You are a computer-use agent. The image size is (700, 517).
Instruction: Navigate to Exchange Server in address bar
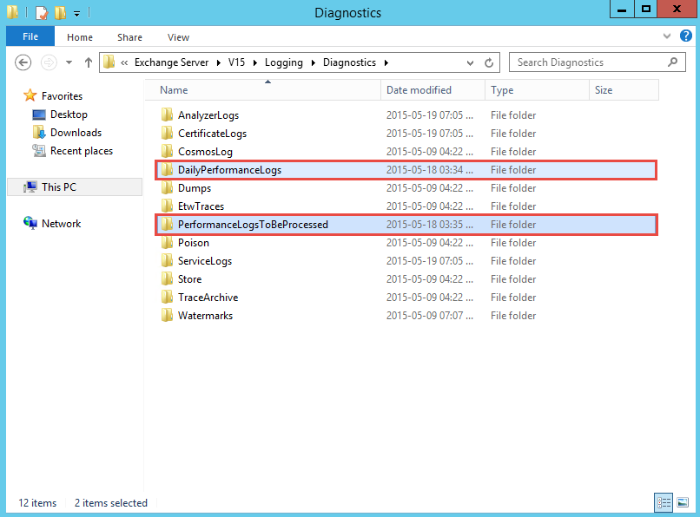[171, 62]
